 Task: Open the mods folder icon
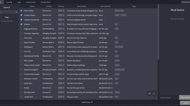point(150,94)
